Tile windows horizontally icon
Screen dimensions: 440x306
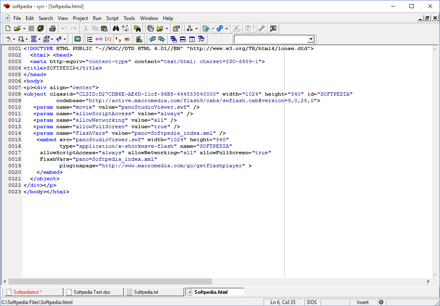pos(183,39)
